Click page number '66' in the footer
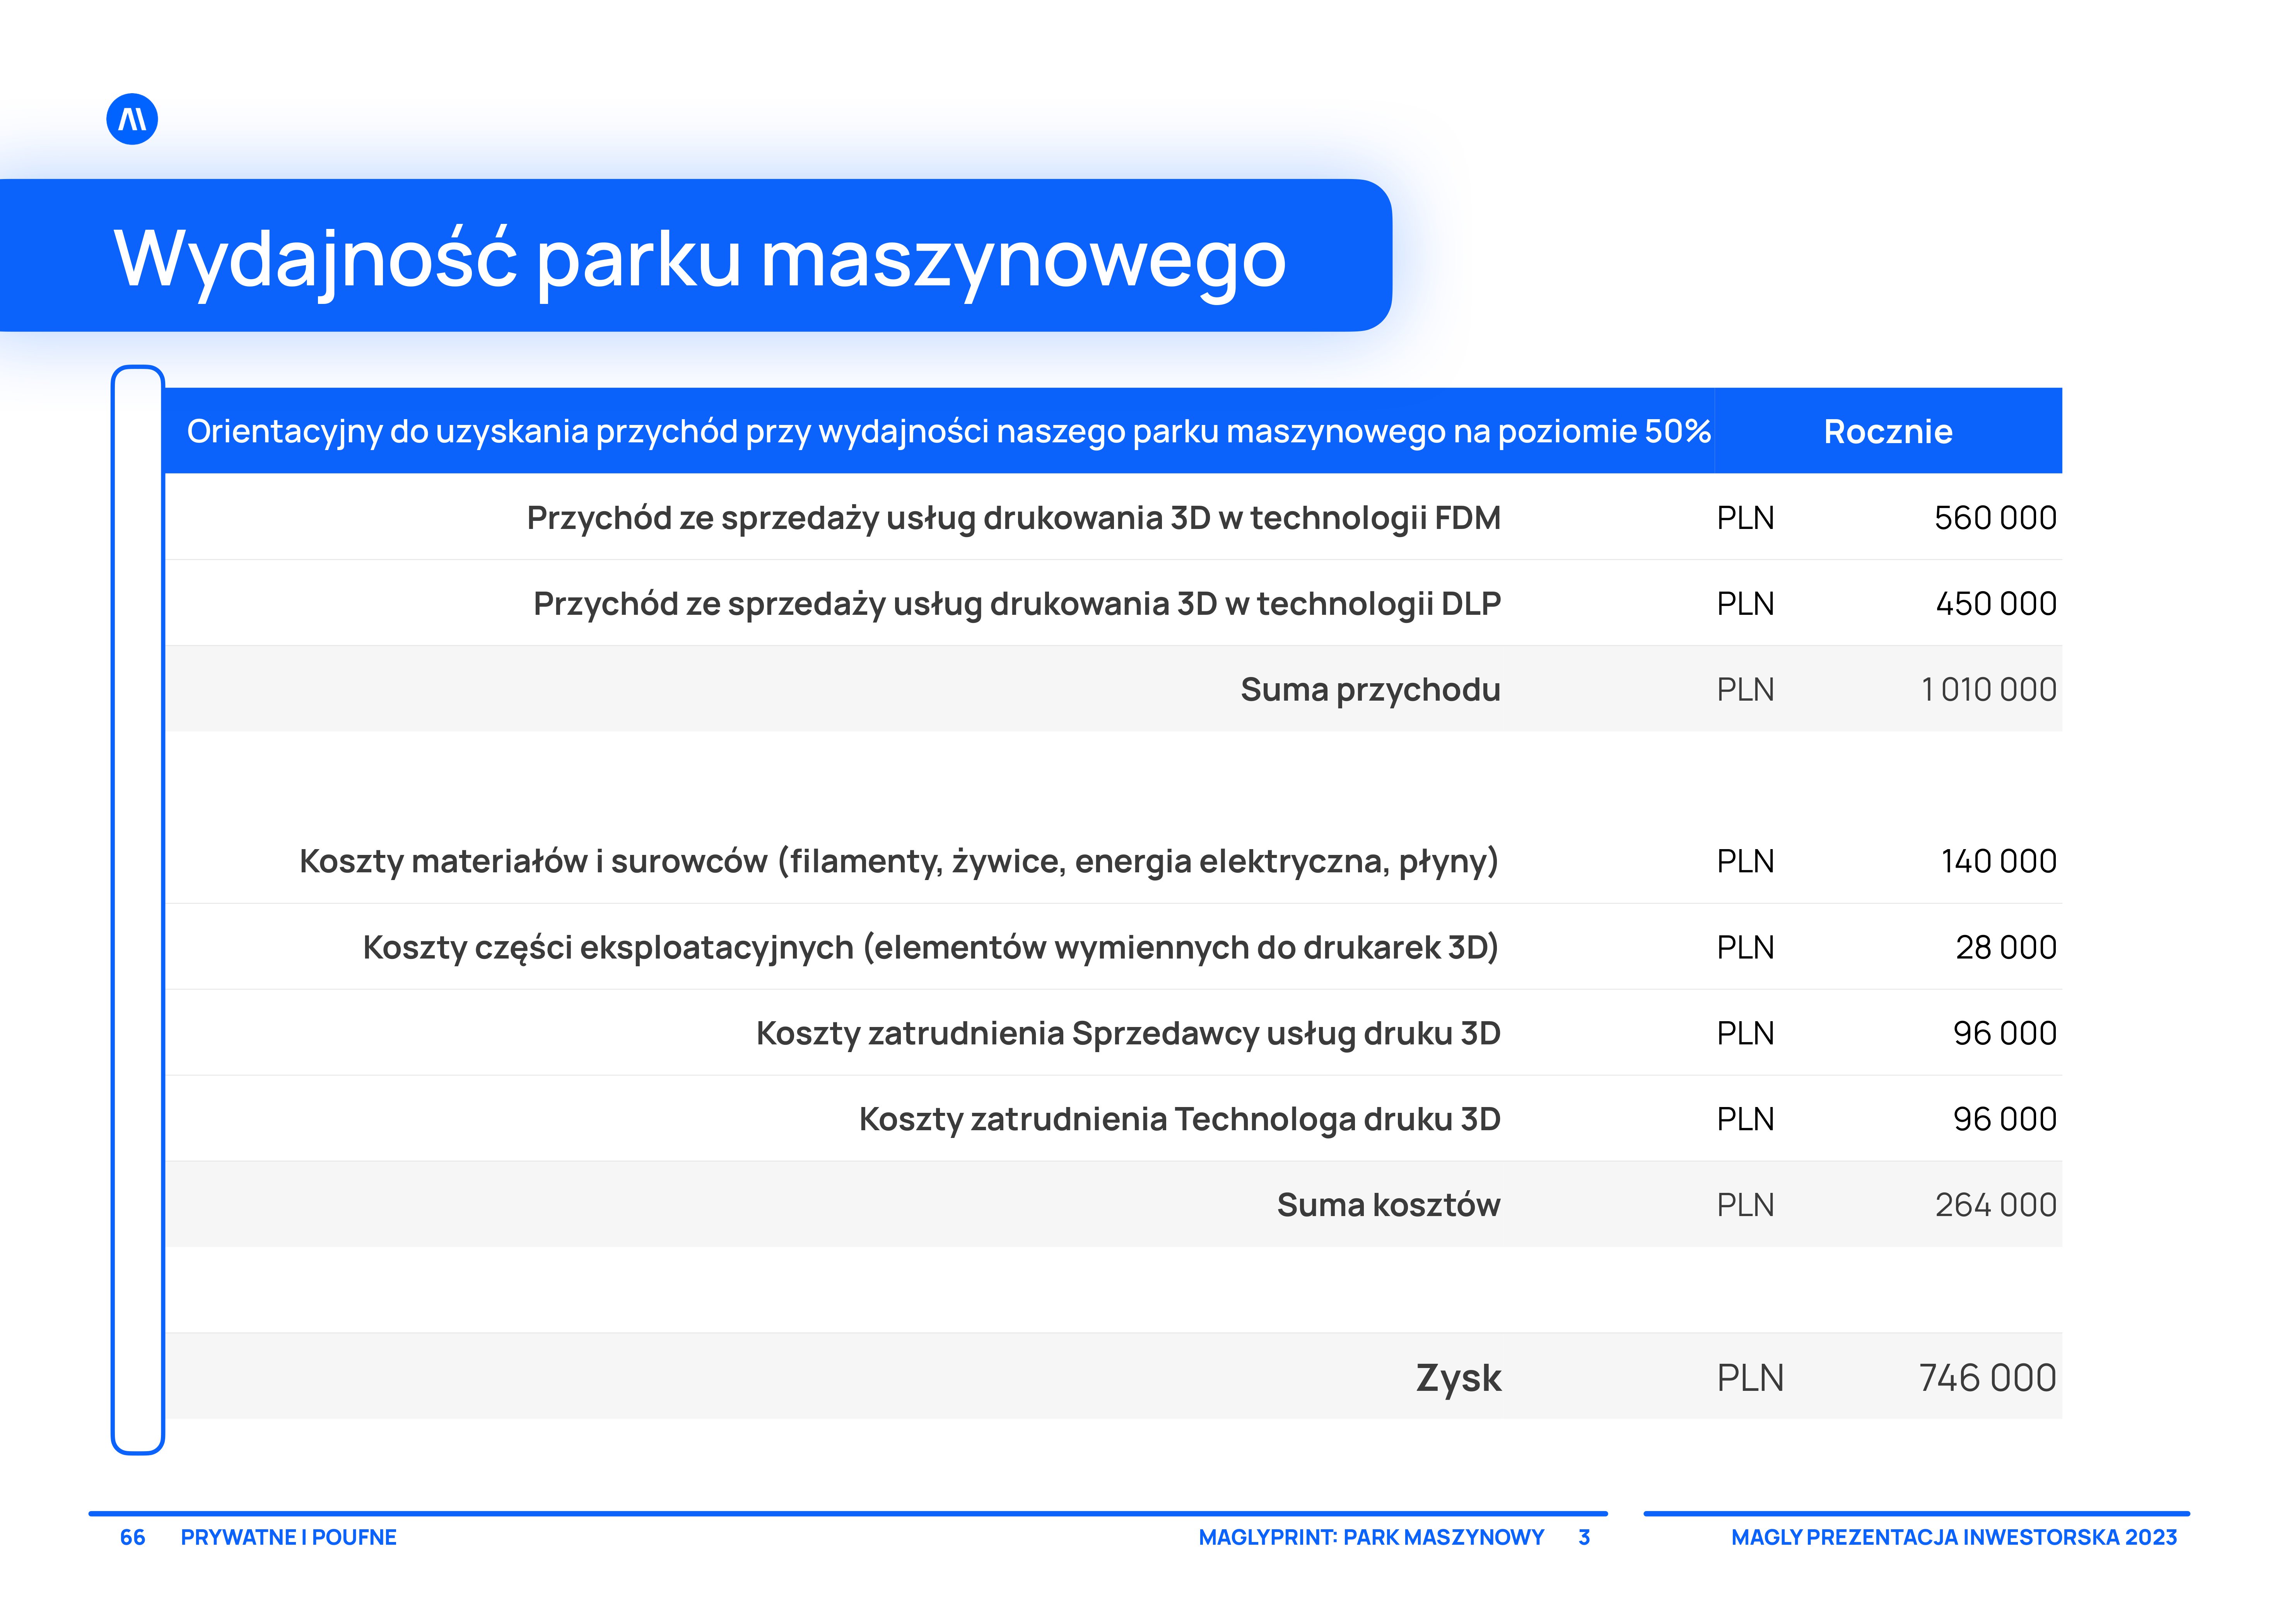Screen dimensions: 2279x1624 tap(132, 1537)
